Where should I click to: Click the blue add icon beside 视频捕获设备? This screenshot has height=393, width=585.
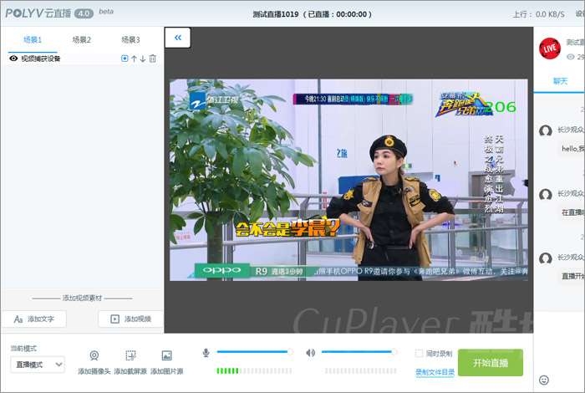coord(125,59)
